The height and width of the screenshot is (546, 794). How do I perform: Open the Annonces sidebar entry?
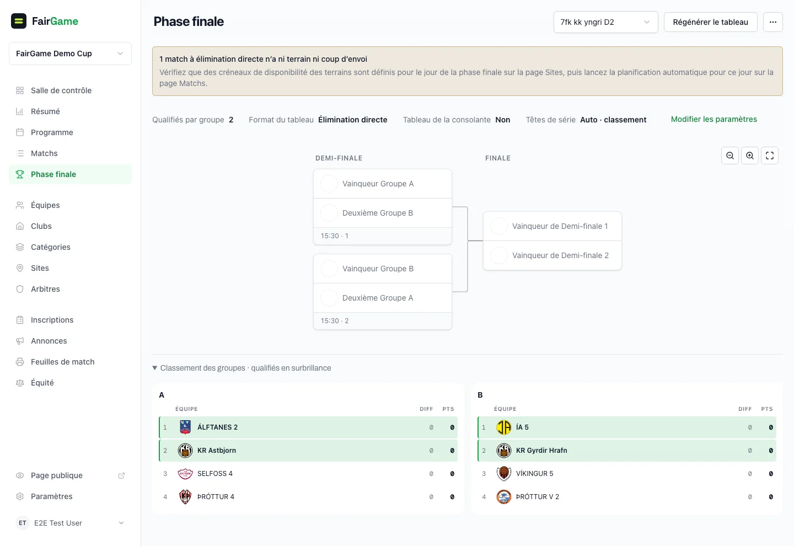tap(70, 341)
